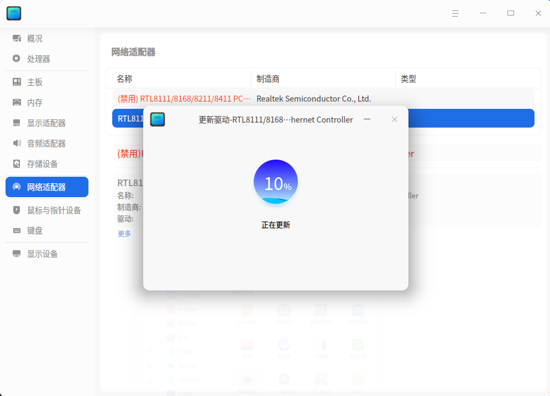Select the disabled (禁用) RTL8111 adapter row
The width and height of the screenshot is (550, 396).
coord(323,98)
